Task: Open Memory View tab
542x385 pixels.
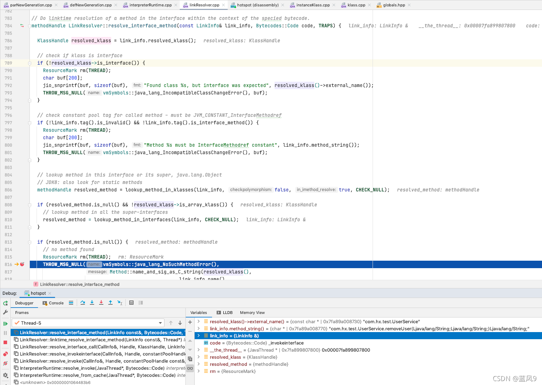Action: 252,313
